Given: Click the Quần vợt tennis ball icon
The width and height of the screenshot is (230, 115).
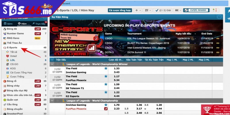Looking at the screenshot, I should [5, 100].
